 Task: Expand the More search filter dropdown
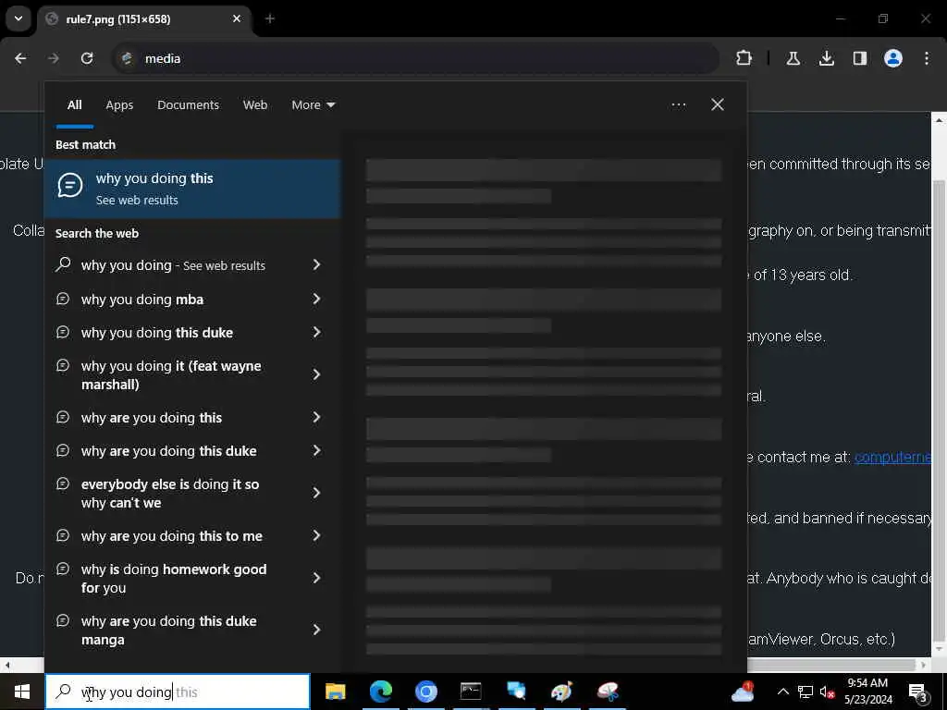[313, 105]
